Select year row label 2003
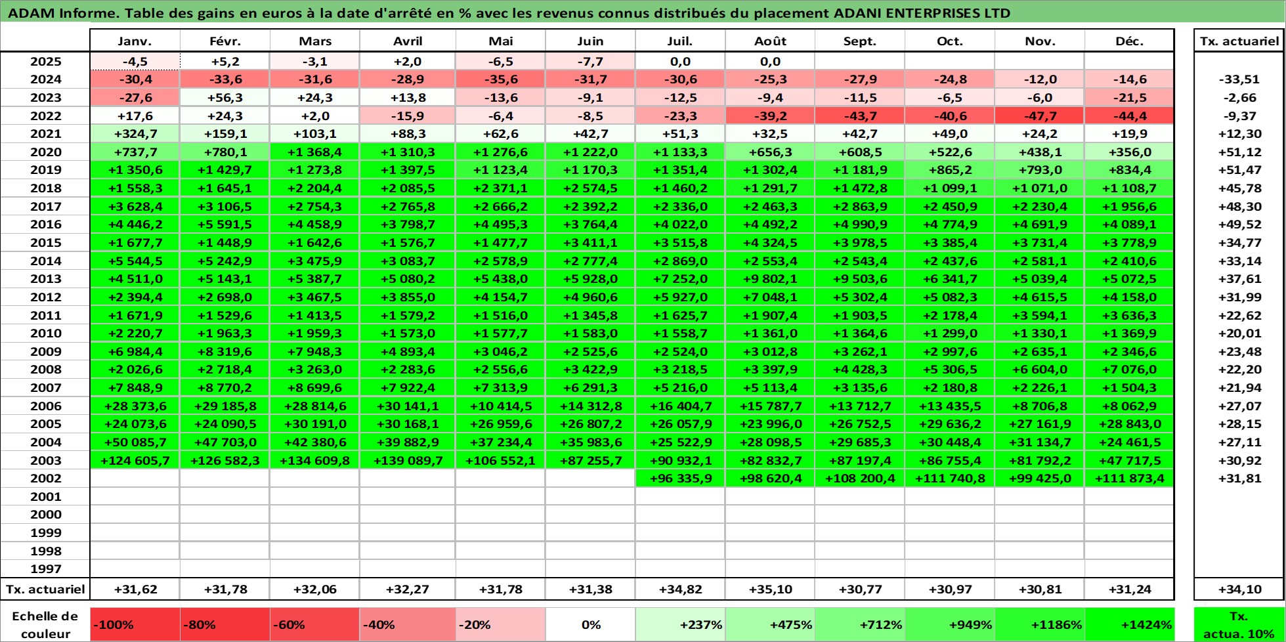This screenshot has height=642, width=1286. 45,460
